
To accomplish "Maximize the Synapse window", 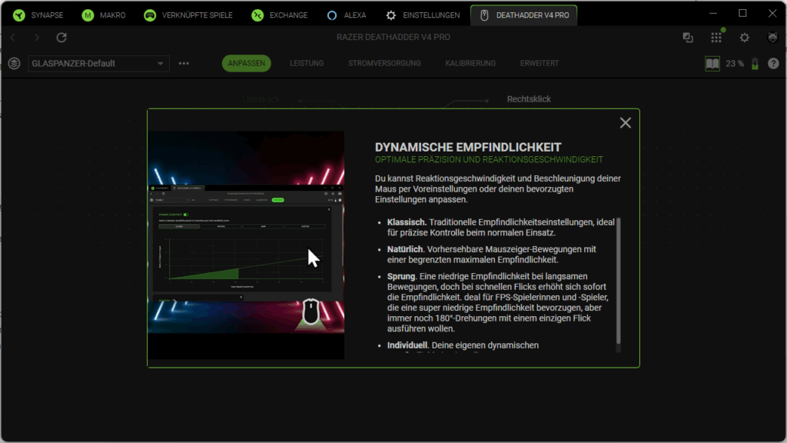I will [x=743, y=13].
